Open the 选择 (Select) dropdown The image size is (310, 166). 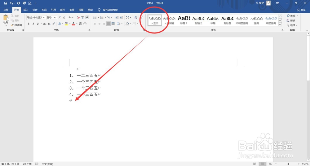coord(292,25)
